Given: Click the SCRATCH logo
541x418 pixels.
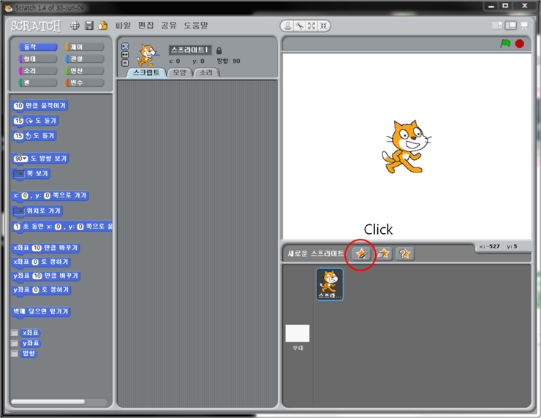Looking at the screenshot, I should click(36, 26).
